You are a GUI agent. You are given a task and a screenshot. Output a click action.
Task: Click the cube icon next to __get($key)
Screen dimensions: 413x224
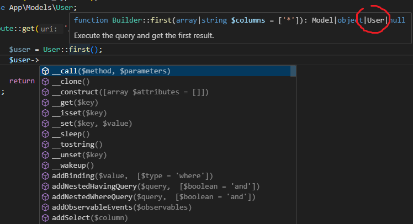[46, 103]
